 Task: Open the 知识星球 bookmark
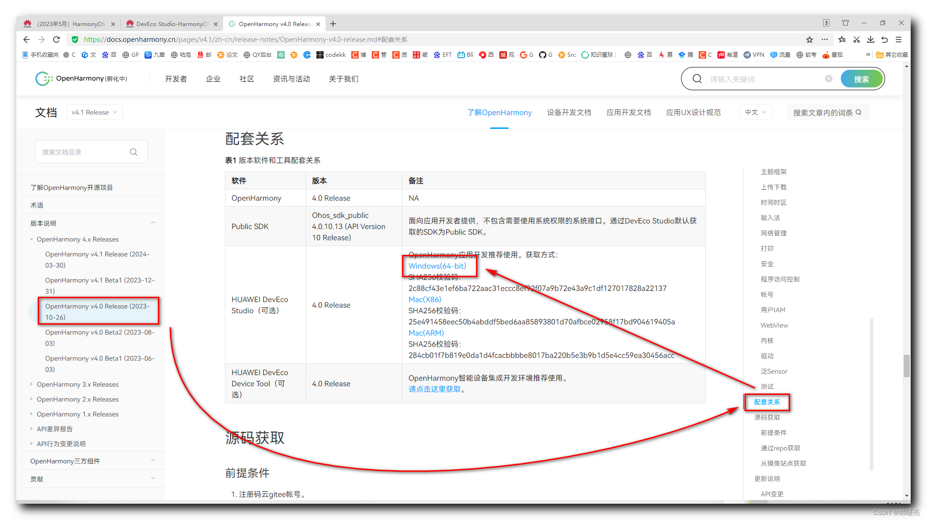coord(597,54)
